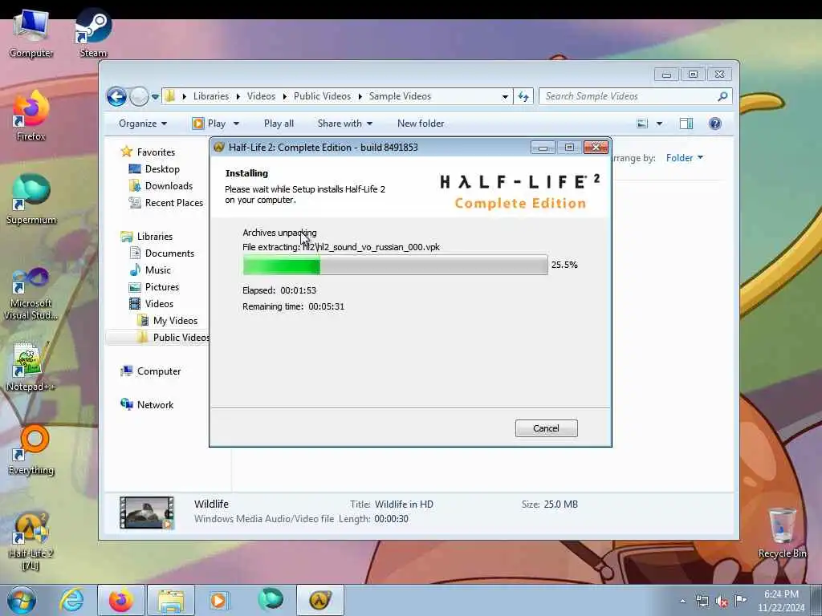Click Play in the Explorer toolbar
822x616 pixels.
pos(210,124)
